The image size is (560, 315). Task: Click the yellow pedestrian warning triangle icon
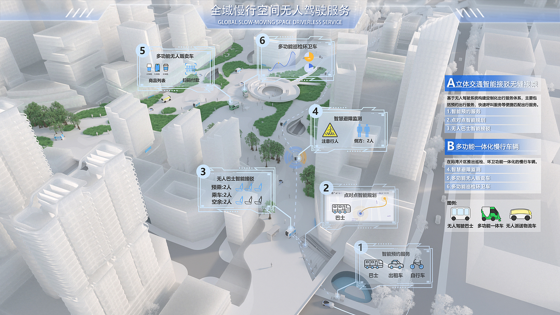(329, 130)
